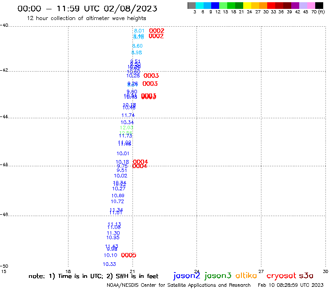Click the 11.74 wave height value
329x289 pixels.
click(x=128, y=115)
